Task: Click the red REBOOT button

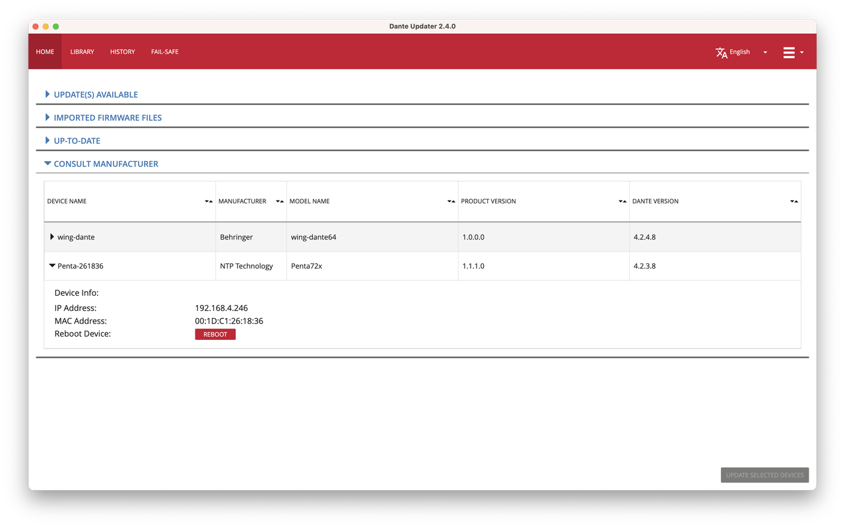Action: 215,335
